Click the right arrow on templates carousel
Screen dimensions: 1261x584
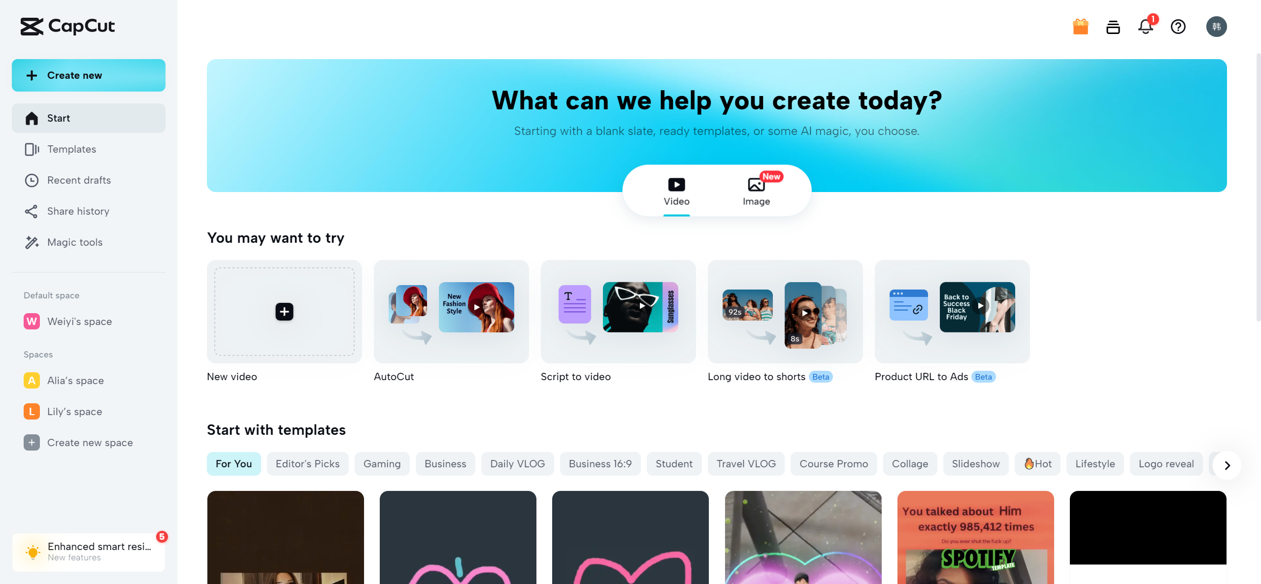point(1227,464)
